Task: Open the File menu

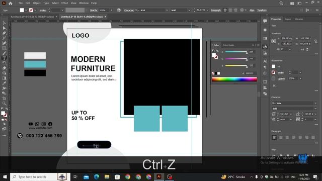Action: (21, 3)
